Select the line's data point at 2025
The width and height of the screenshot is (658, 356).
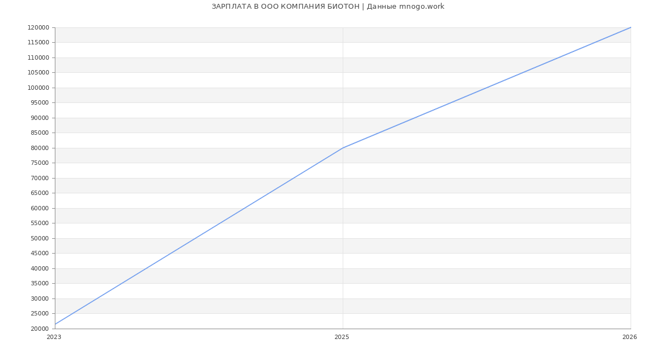(x=343, y=148)
